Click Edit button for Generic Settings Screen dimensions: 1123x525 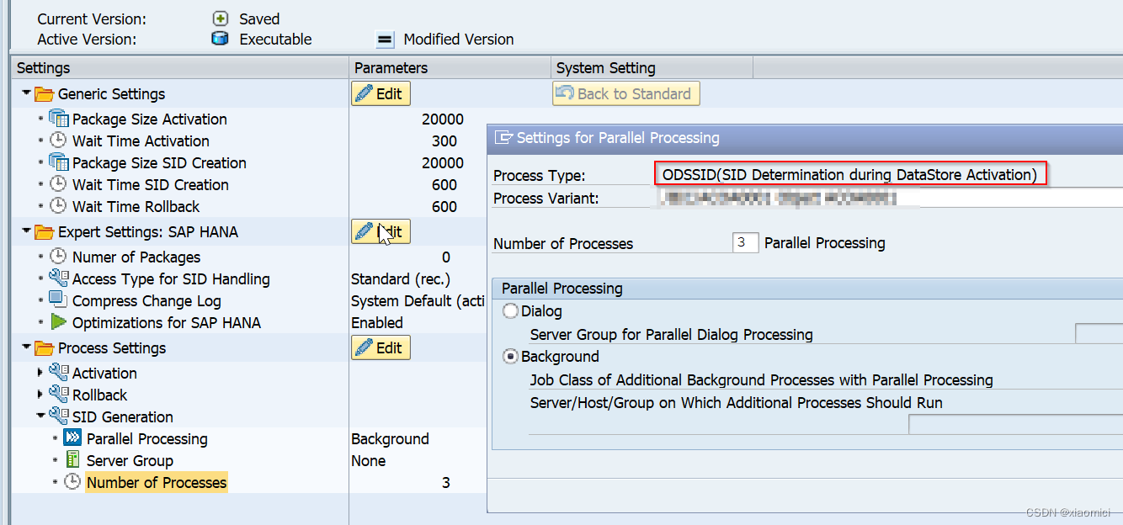381,94
